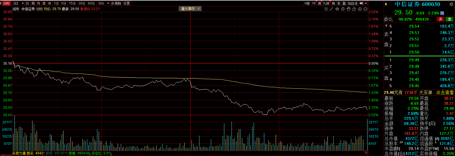Switch to the 年 yearly period
Screen dimensions: 455x156
(x=50, y=3)
